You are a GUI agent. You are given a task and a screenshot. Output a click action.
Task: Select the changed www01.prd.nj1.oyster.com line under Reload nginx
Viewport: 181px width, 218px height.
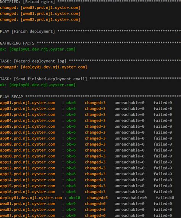[x=40, y=14]
